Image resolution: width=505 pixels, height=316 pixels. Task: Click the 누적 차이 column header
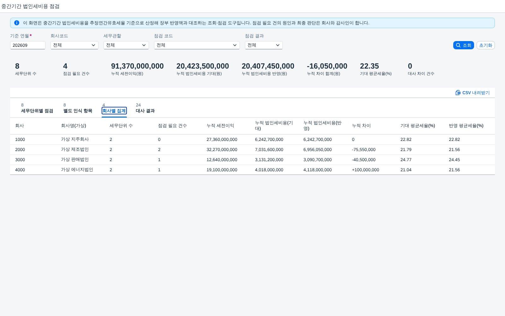[361, 126]
